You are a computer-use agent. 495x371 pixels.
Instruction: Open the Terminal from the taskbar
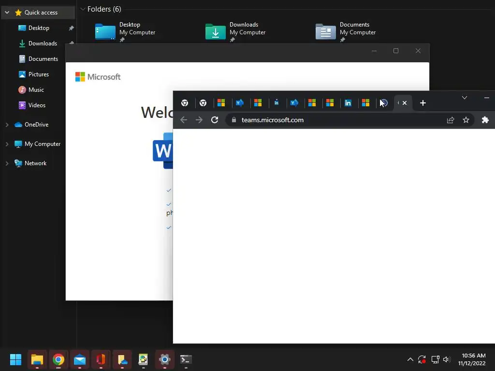(186, 359)
